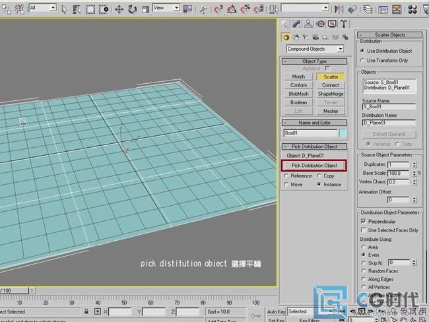Toggle Select and Manipulate icon
Image resolution: width=429 pixels, height=322 pixels.
(x=203, y=10)
